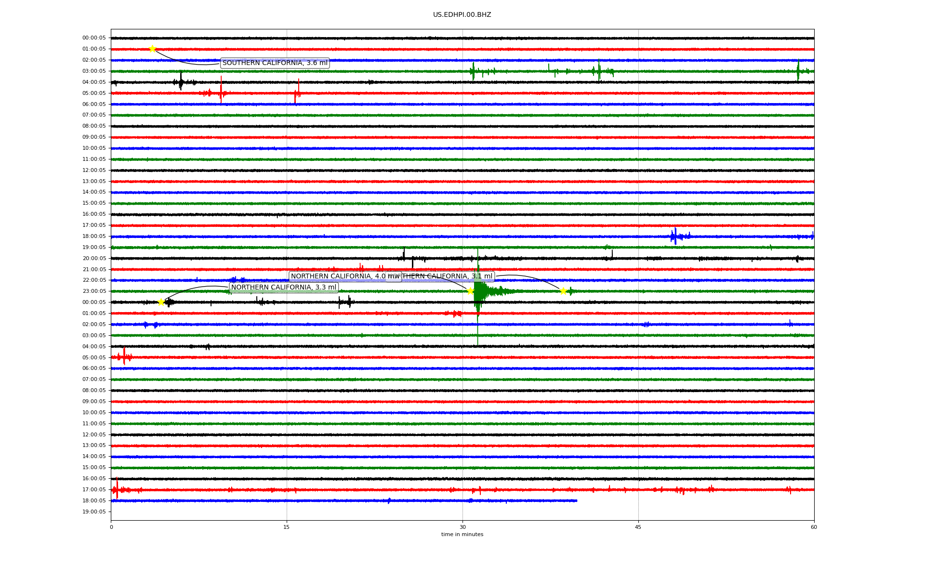Click the NORTHERN CALIFORNIA, 3.3 ml label
This screenshot has width=925, height=578.
tap(284, 288)
